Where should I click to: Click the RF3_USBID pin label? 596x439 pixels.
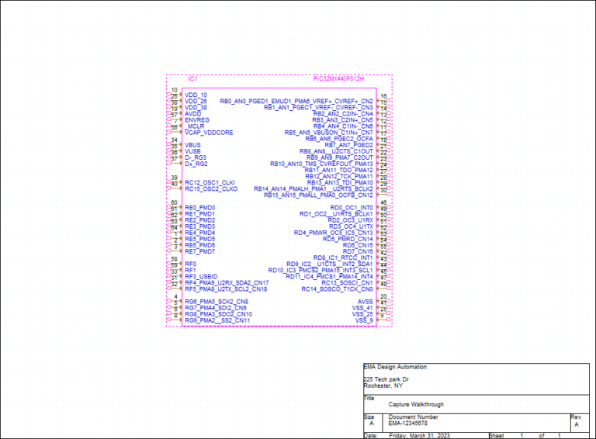[202, 277]
